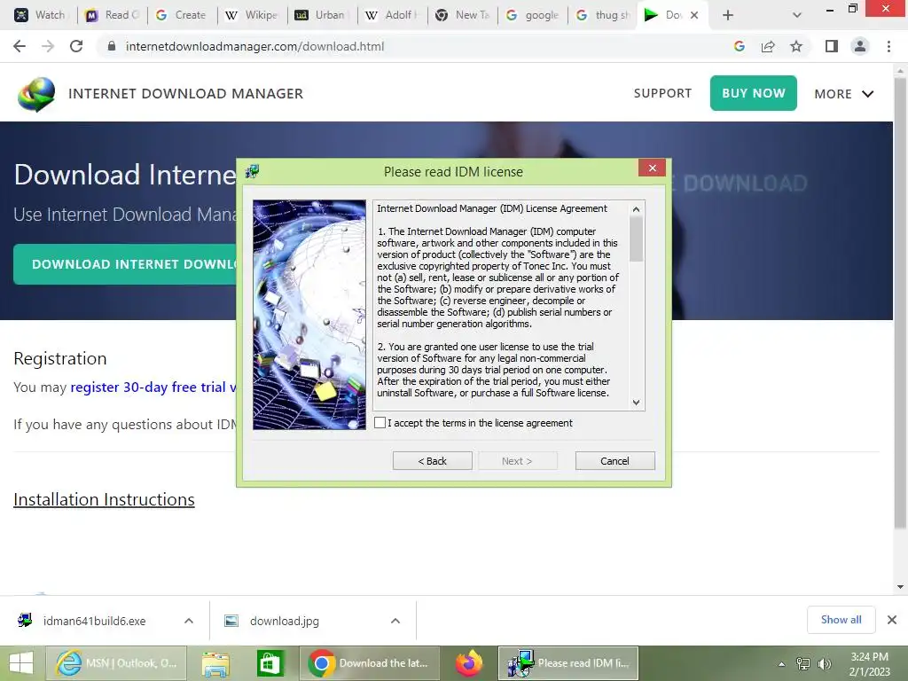Click the Please read IDM license taskbar item
Screen dimensions: 908x681
(x=568, y=663)
